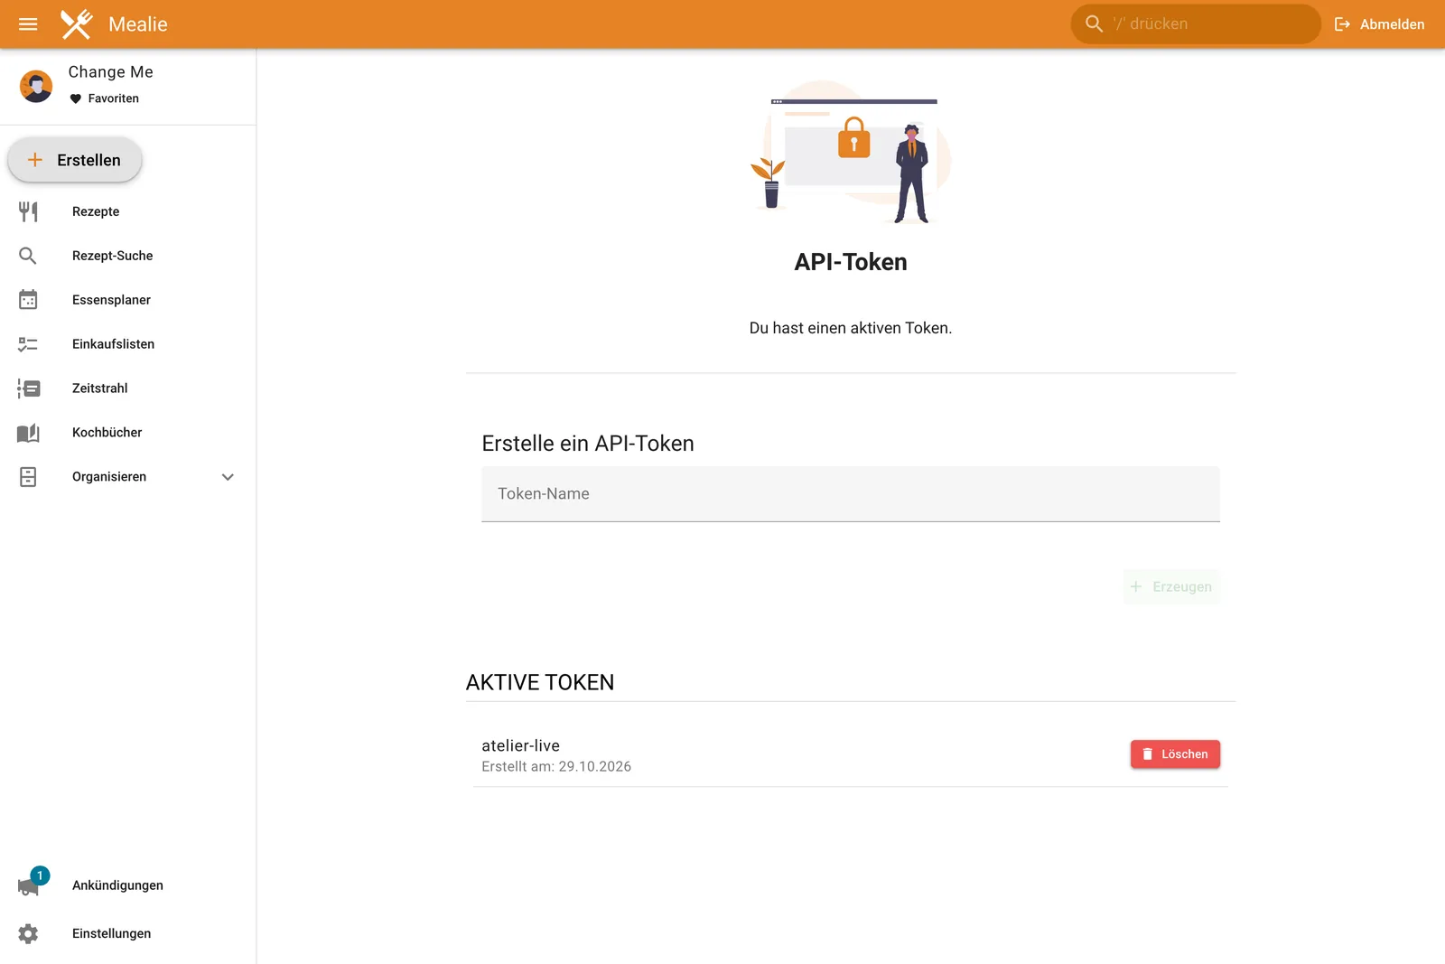Screen dimensions: 1445x964
Task: Open Rezepte in the sidebar
Action: 127,211
